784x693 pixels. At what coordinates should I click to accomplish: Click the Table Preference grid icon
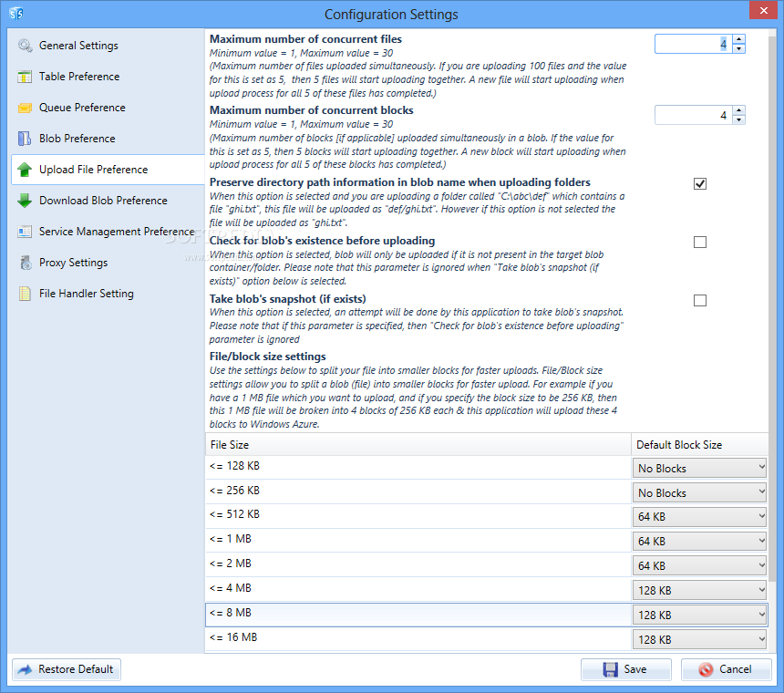click(25, 77)
